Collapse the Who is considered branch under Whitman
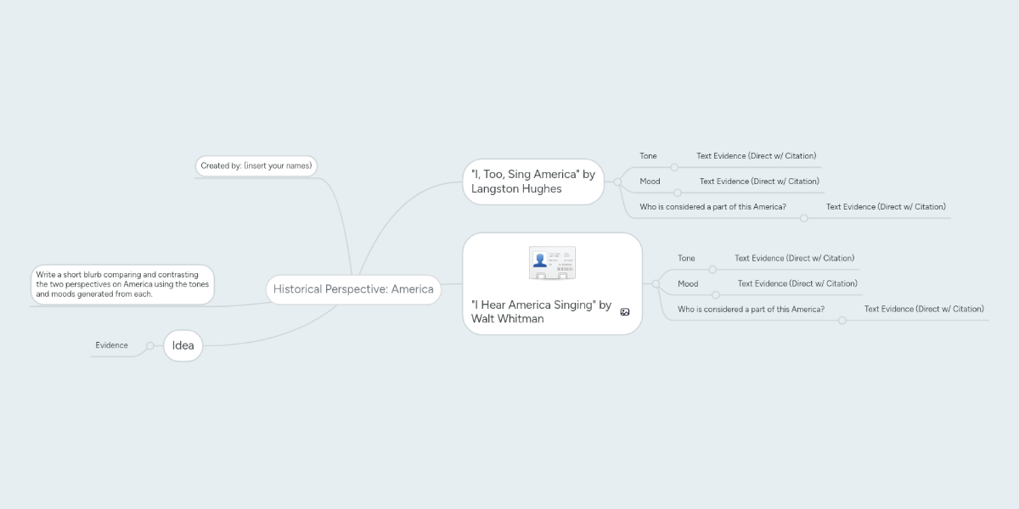The width and height of the screenshot is (1019, 509). [x=842, y=321]
